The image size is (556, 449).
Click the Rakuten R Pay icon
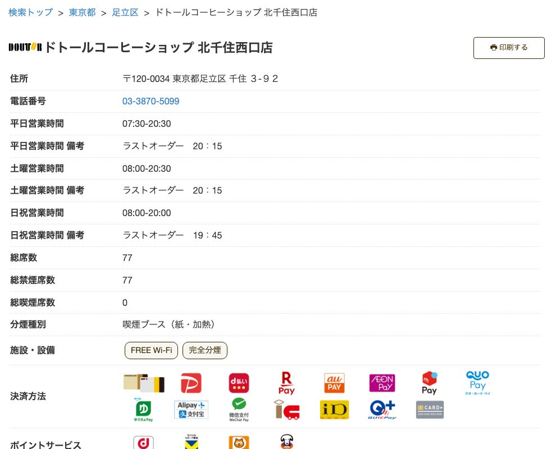[286, 383]
